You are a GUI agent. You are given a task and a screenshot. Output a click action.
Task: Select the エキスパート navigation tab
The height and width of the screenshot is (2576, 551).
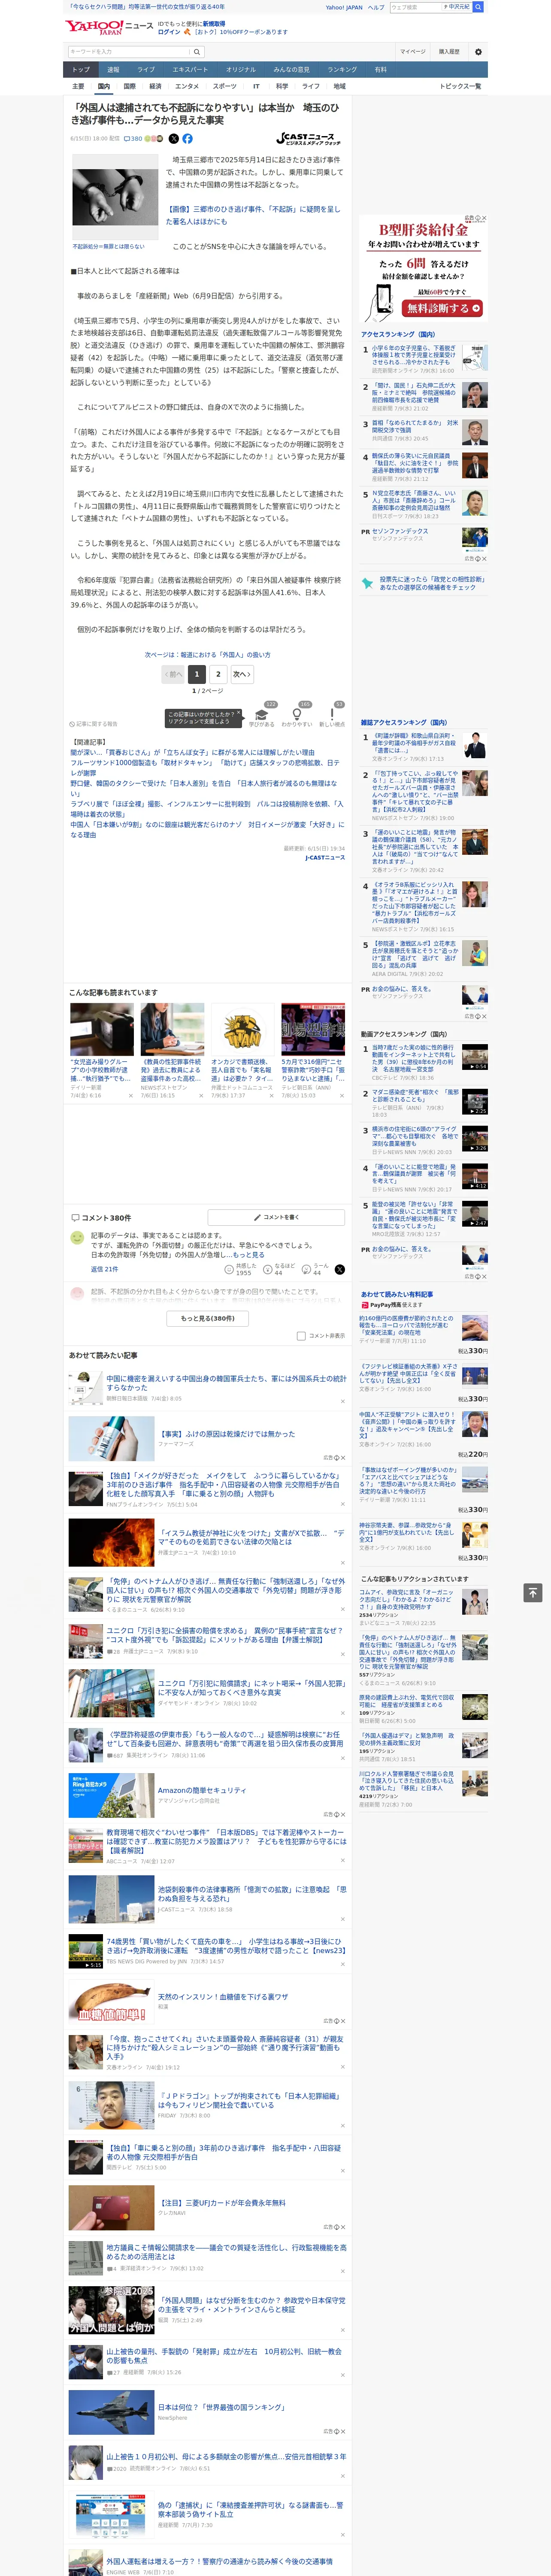[x=190, y=70]
